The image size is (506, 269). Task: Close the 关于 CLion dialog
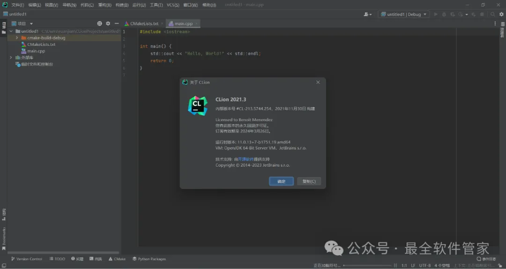318,82
